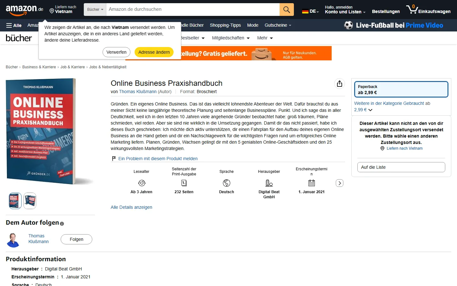457x286 pixels.
Task: Click the Job & Karriere breadcrumb
Action: [73, 67]
